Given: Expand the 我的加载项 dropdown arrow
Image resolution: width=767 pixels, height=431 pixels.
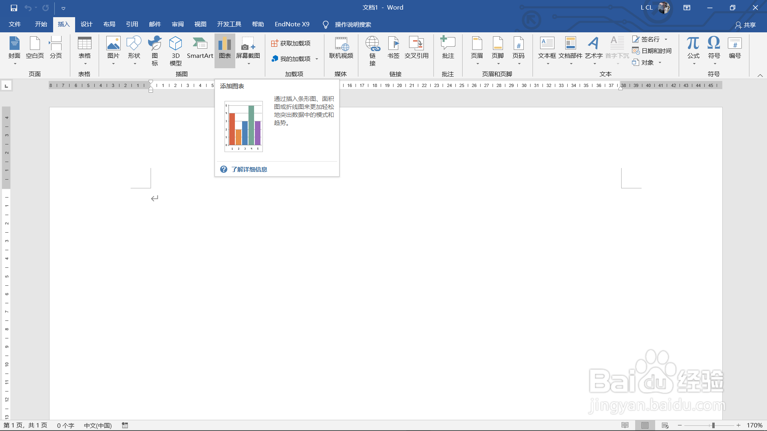Looking at the screenshot, I should 317,59.
